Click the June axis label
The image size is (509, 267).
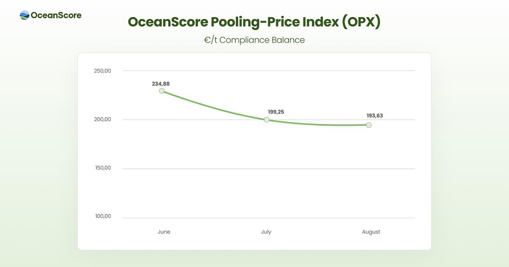coord(164,232)
